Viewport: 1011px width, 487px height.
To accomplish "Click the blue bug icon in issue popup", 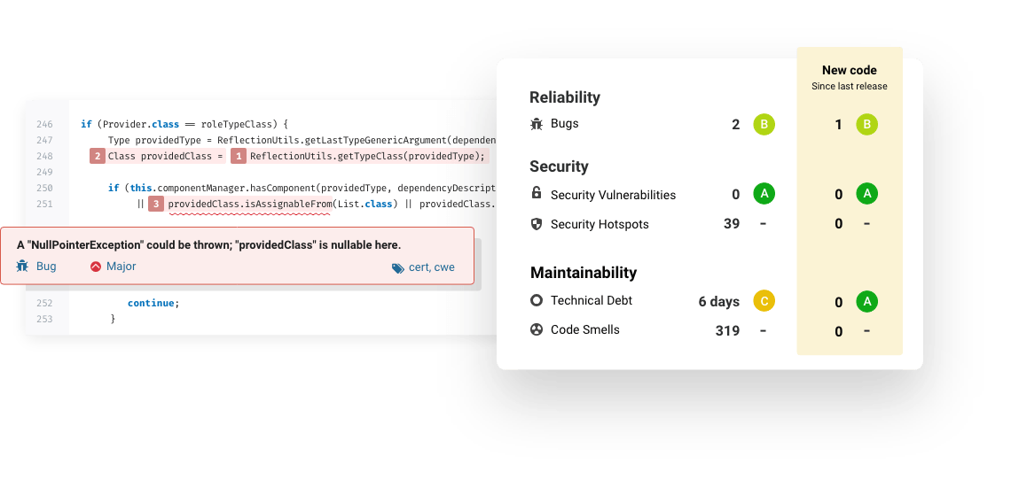I will [x=22, y=266].
